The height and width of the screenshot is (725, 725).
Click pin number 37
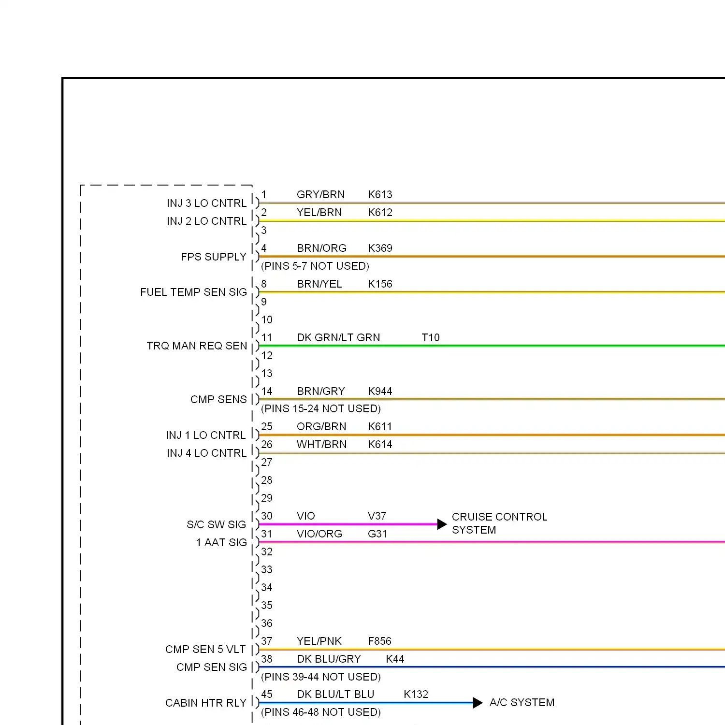[267, 641]
